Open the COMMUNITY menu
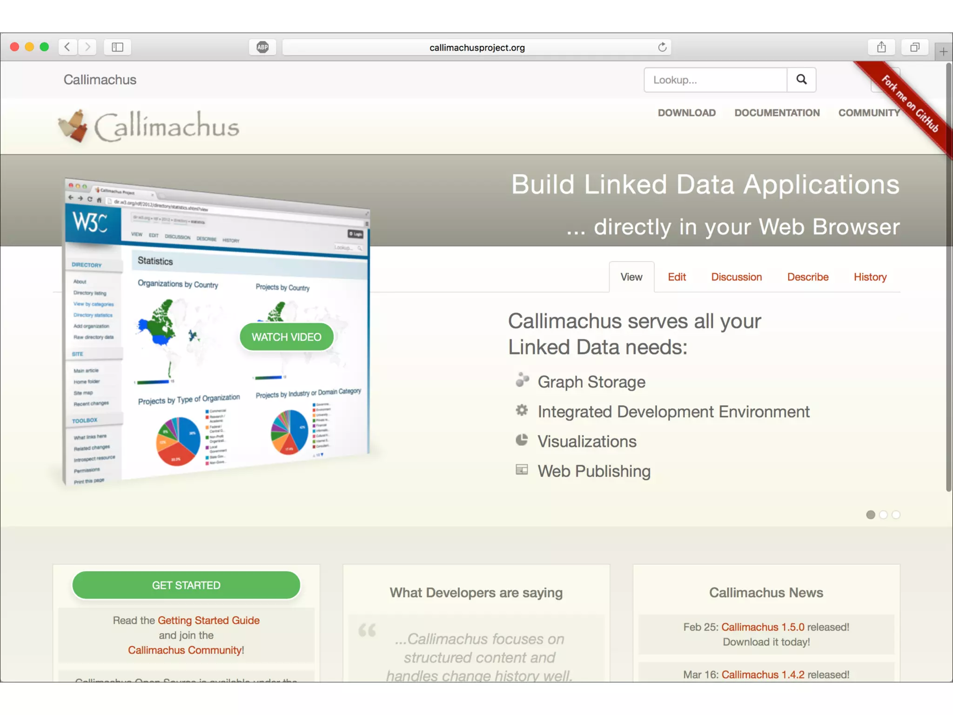 tap(868, 113)
